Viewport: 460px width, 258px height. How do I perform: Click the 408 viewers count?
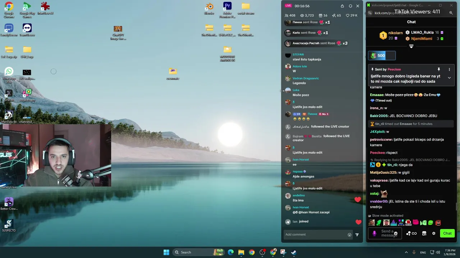pos(290,15)
